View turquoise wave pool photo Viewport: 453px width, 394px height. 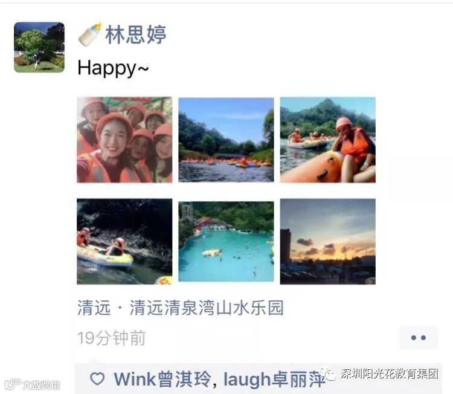pyautogui.click(x=226, y=242)
